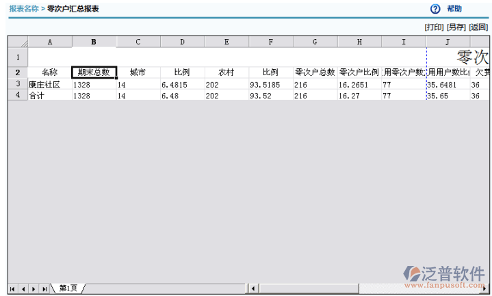Select column C header
Image resolution: width=492 pixels, height=296 pixels.
click(x=138, y=42)
